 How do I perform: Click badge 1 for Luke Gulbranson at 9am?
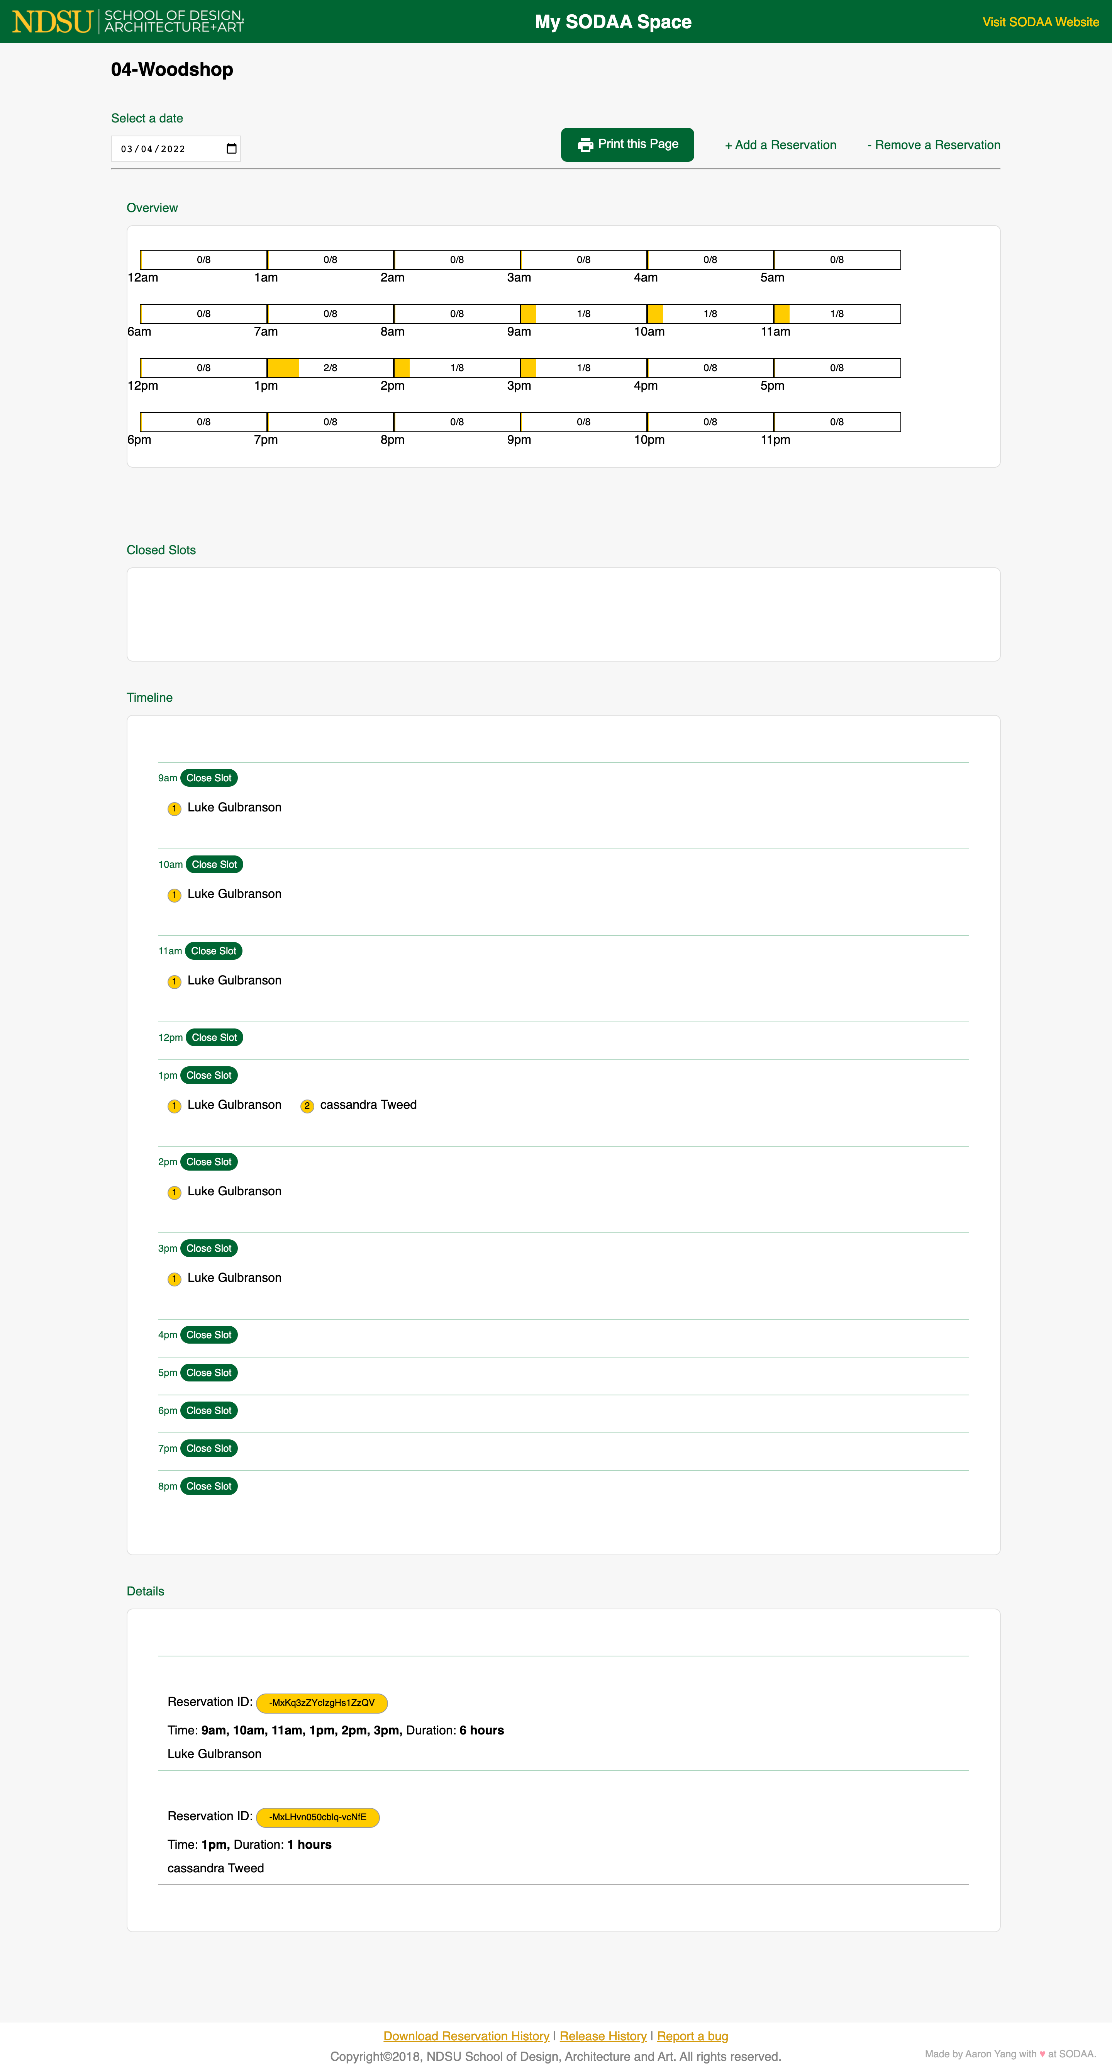[x=175, y=808]
